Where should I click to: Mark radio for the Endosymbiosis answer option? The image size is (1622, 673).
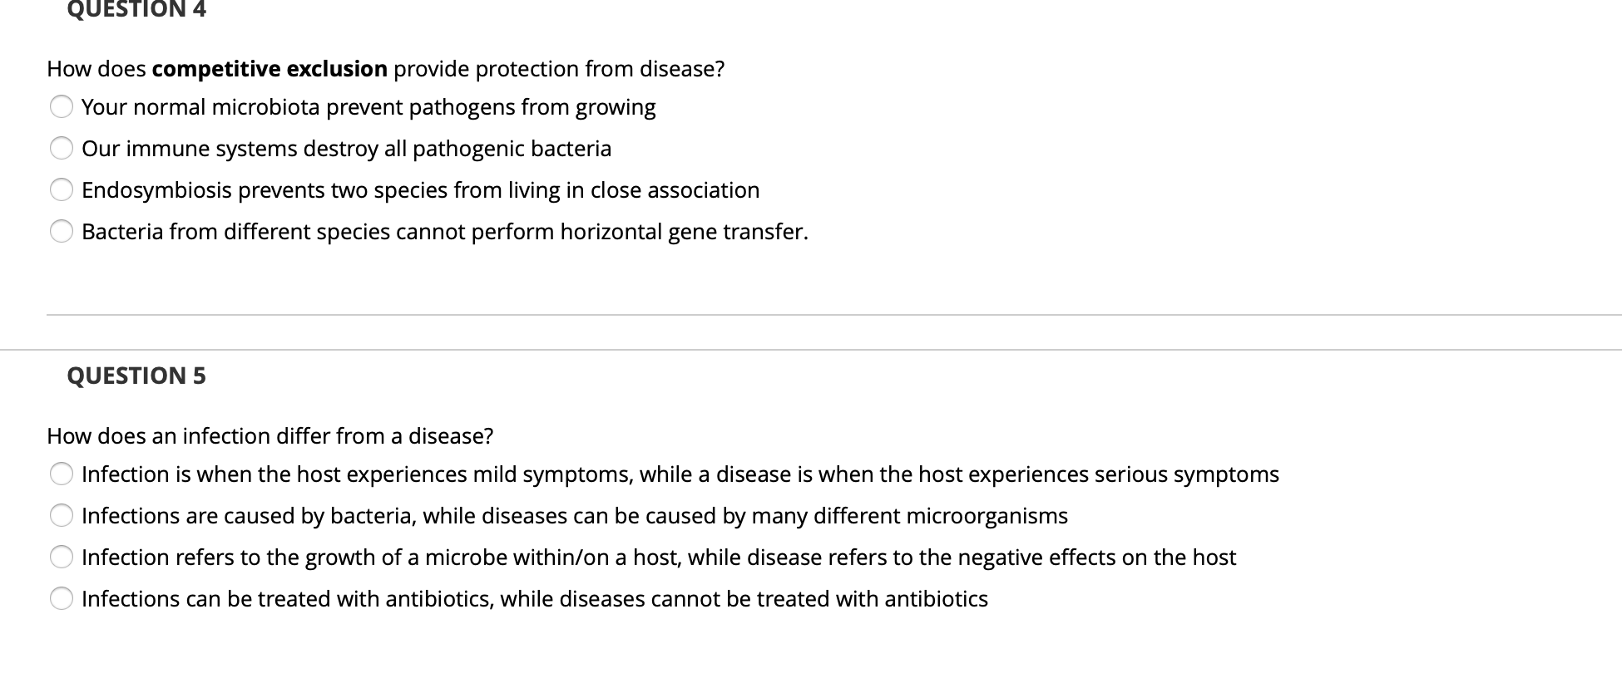[x=62, y=190]
